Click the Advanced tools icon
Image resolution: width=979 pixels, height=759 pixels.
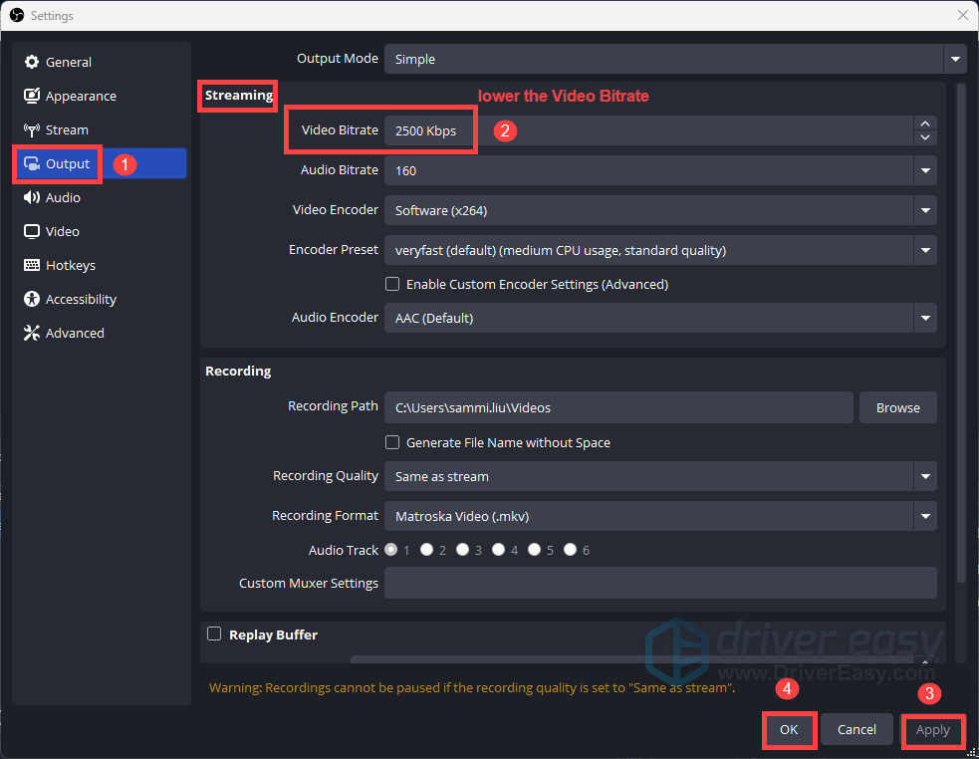(x=31, y=333)
